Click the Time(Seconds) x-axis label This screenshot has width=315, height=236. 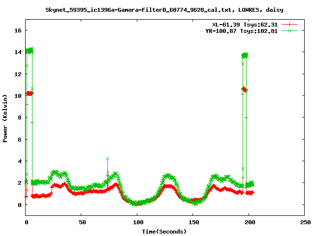point(164,232)
